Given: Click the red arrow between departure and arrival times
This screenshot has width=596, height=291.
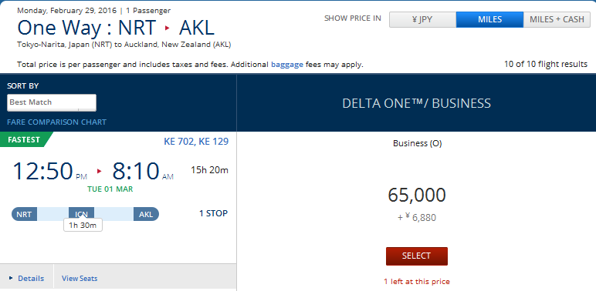Looking at the screenshot, I should click(100, 171).
